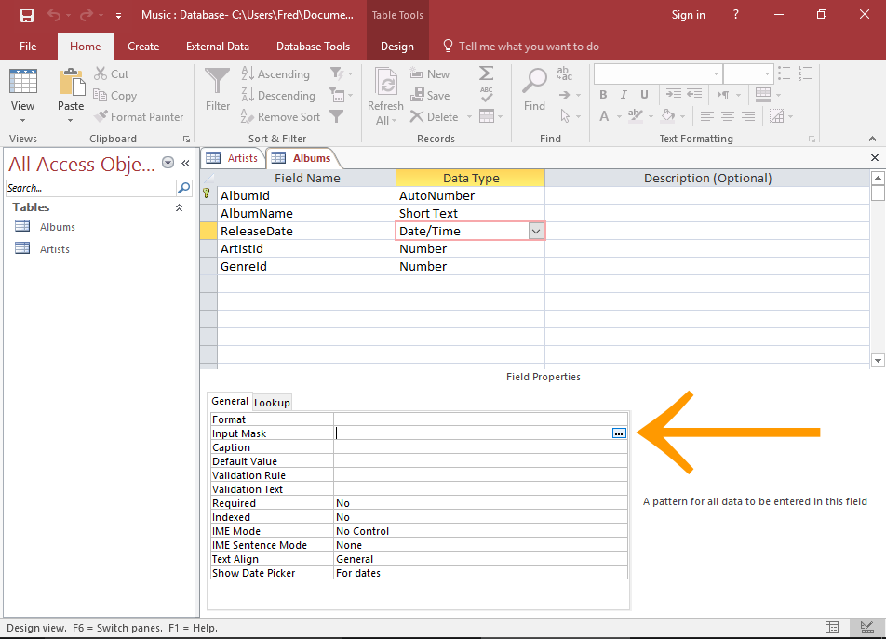
Task: Click the Input Mask builder button
Action: (x=619, y=433)
